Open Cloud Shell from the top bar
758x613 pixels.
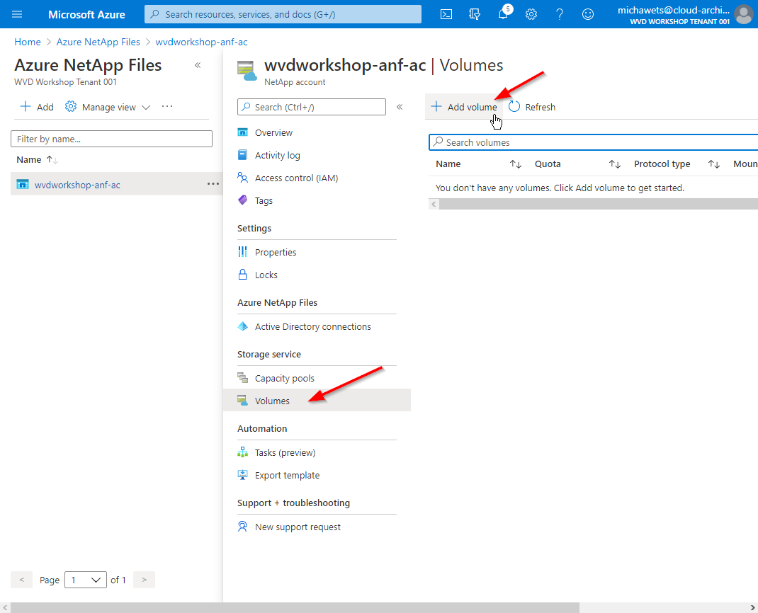pos(446,14)
